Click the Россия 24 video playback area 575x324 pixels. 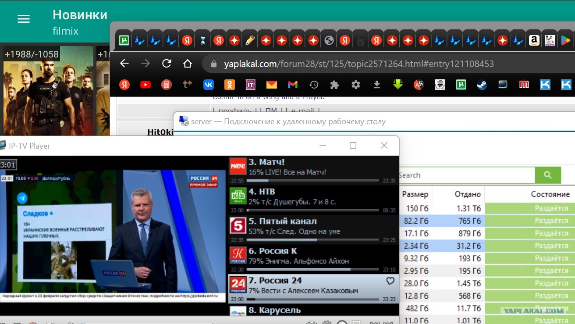pyautogui.click(x=113, y=236)
